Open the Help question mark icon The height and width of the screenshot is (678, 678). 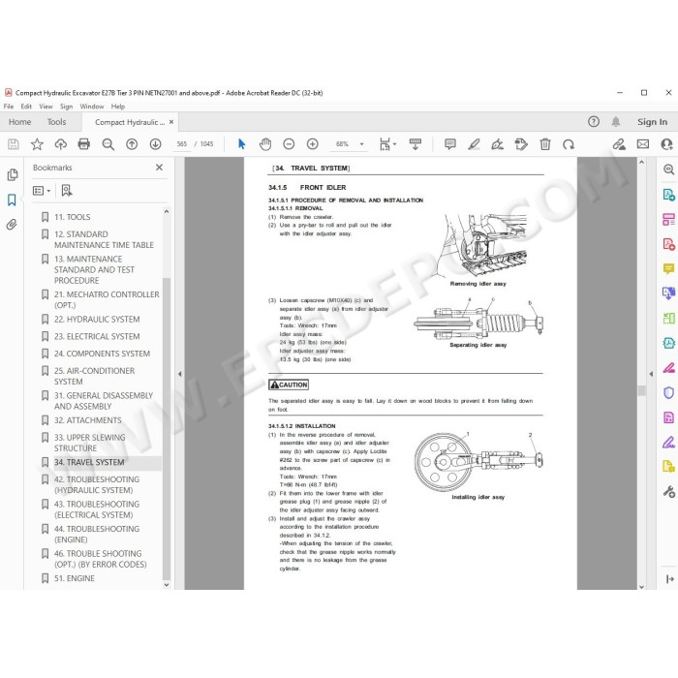coord(594,122)
